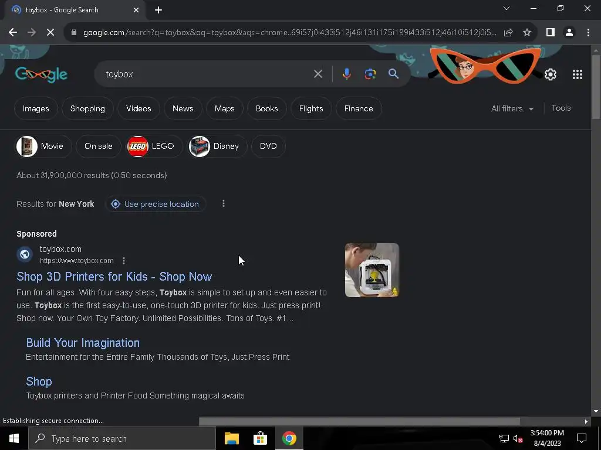601x450 pixels.
Task: Open Google quick settings gear
Action: click(551, 74)
